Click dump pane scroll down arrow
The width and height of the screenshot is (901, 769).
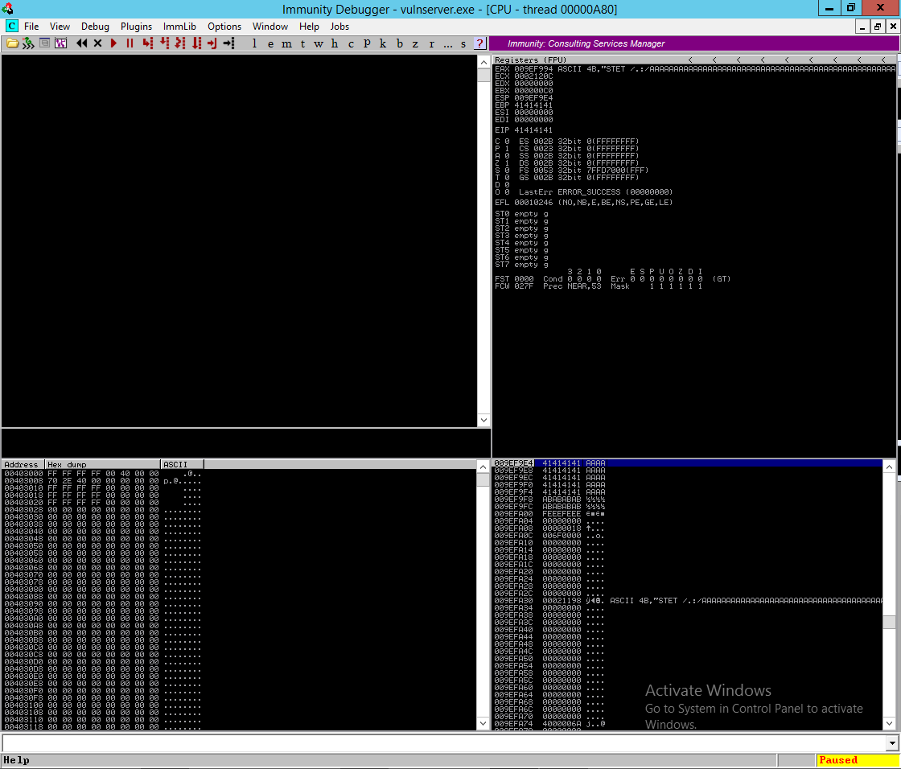pyautogui.click(x=483, y=724)
